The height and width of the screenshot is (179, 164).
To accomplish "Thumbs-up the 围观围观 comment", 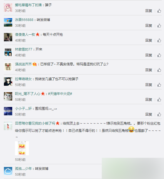I will tap(159, 114).
